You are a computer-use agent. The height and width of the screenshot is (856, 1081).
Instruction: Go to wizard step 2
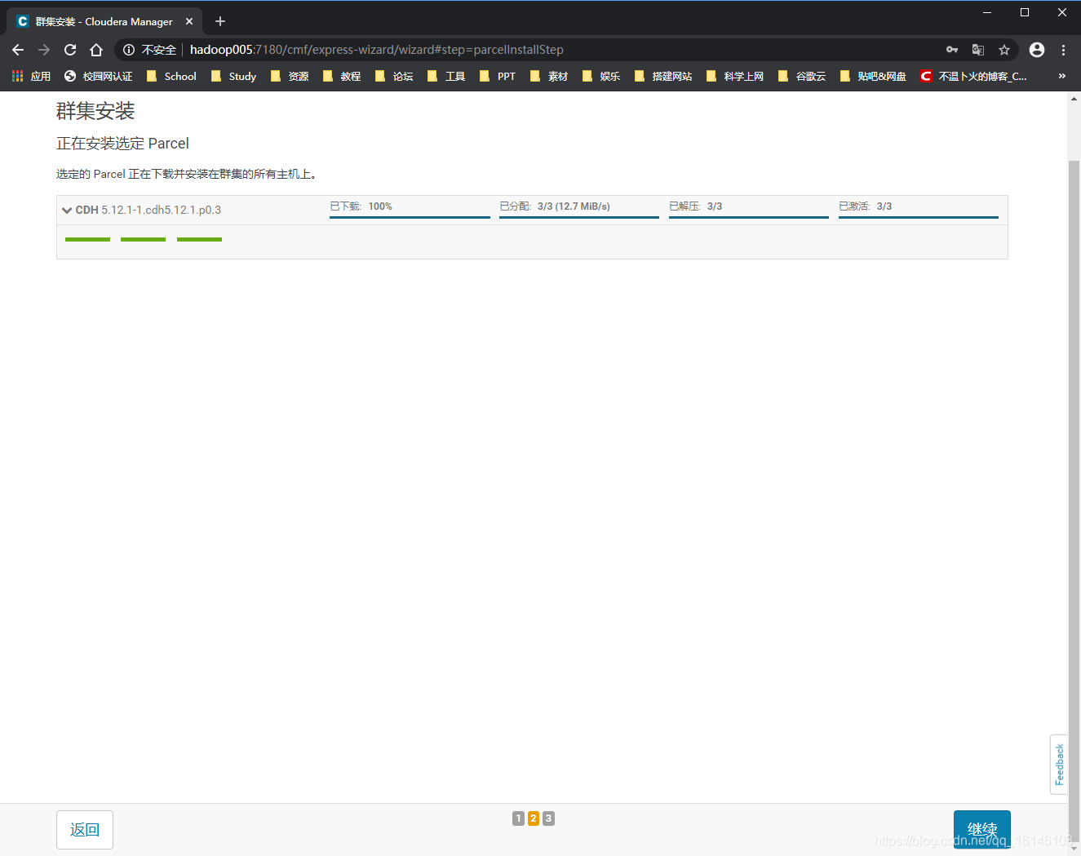coord(534,818)
